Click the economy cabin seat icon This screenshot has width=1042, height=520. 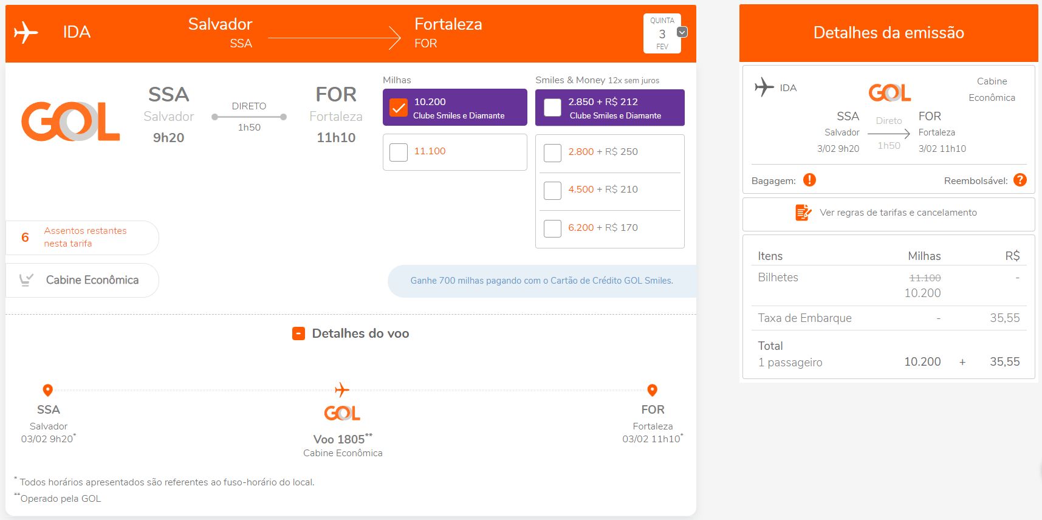click(26, 280)
